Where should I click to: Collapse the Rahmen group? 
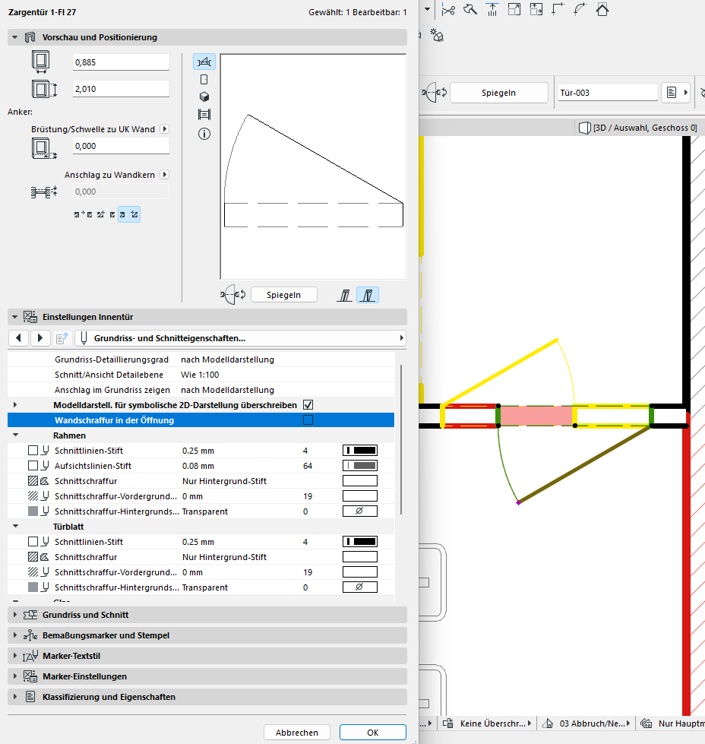point(16,435)
